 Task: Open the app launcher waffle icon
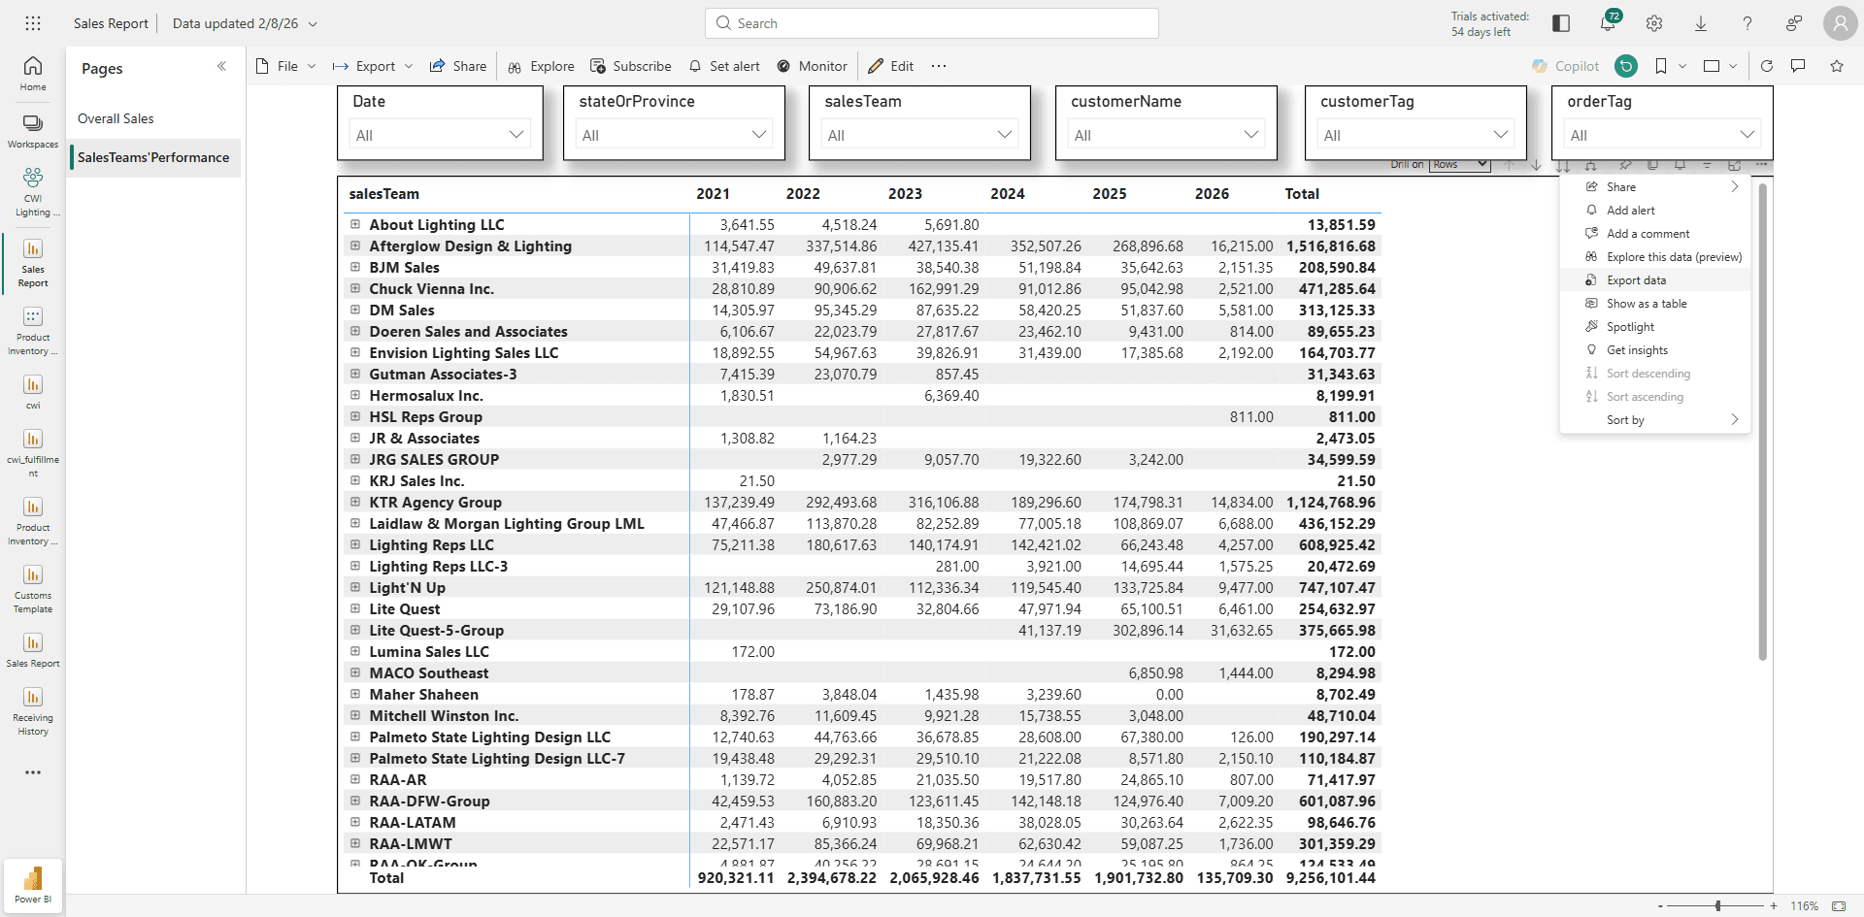pyautogui.click(x=33, y=23)
